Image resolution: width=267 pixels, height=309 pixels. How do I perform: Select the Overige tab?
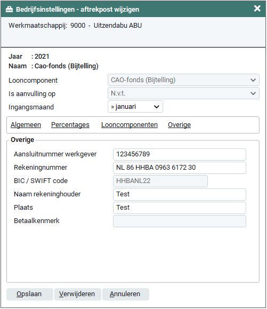click(179, 125)
